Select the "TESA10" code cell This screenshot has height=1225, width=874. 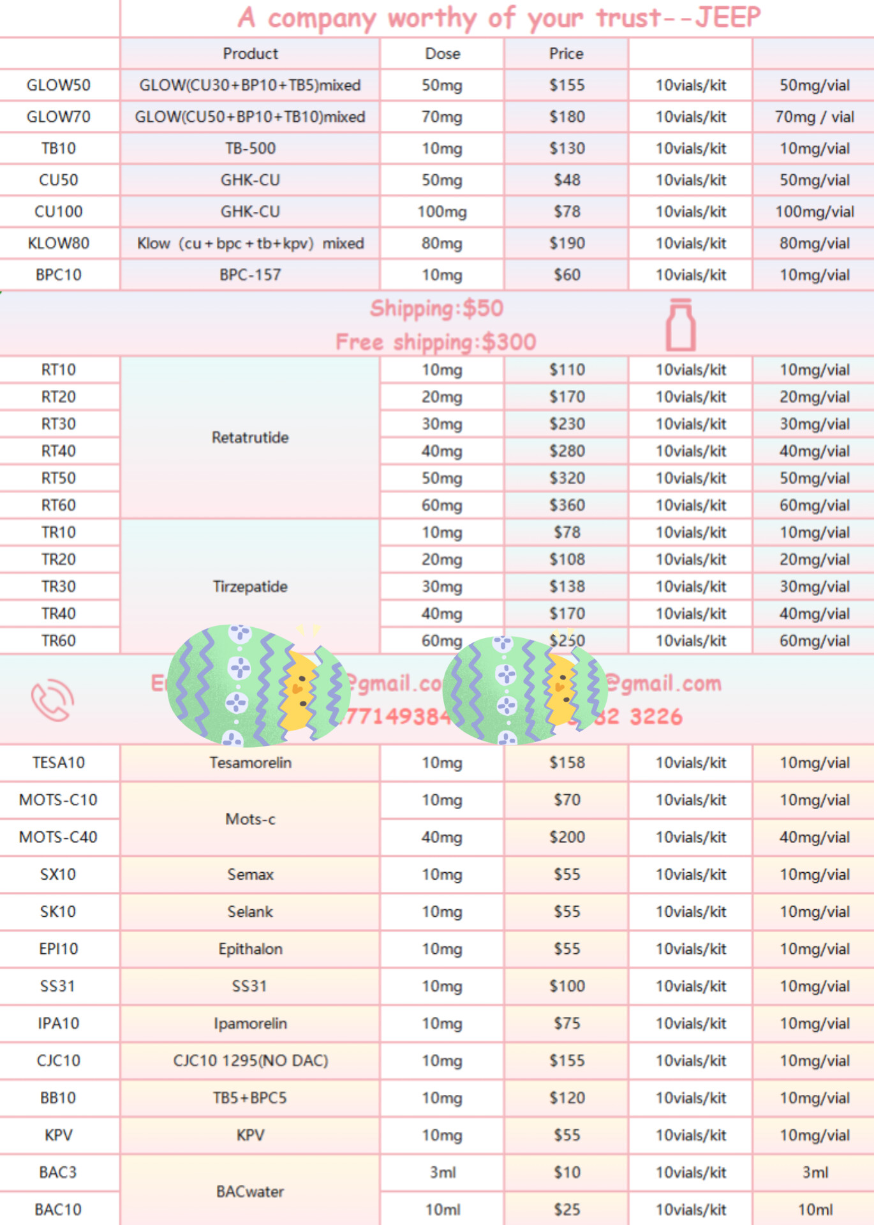point(59,763)
